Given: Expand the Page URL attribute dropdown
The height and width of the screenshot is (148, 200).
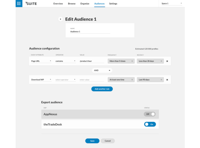Looking at the screenshot, I should [41, 61].
